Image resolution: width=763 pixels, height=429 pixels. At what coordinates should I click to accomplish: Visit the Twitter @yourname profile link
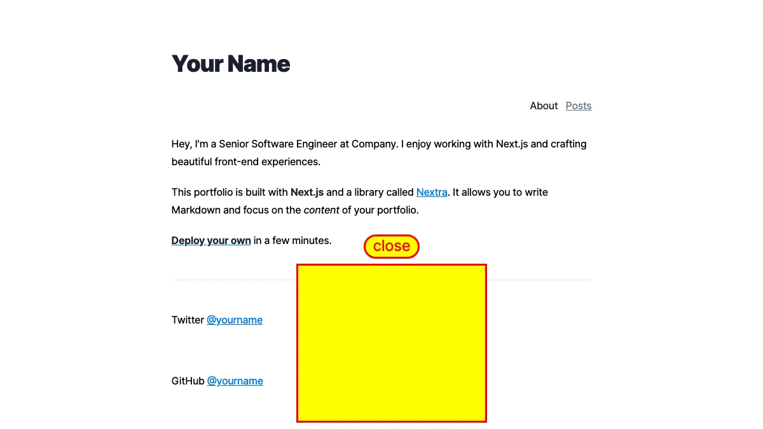click(235, 320)
